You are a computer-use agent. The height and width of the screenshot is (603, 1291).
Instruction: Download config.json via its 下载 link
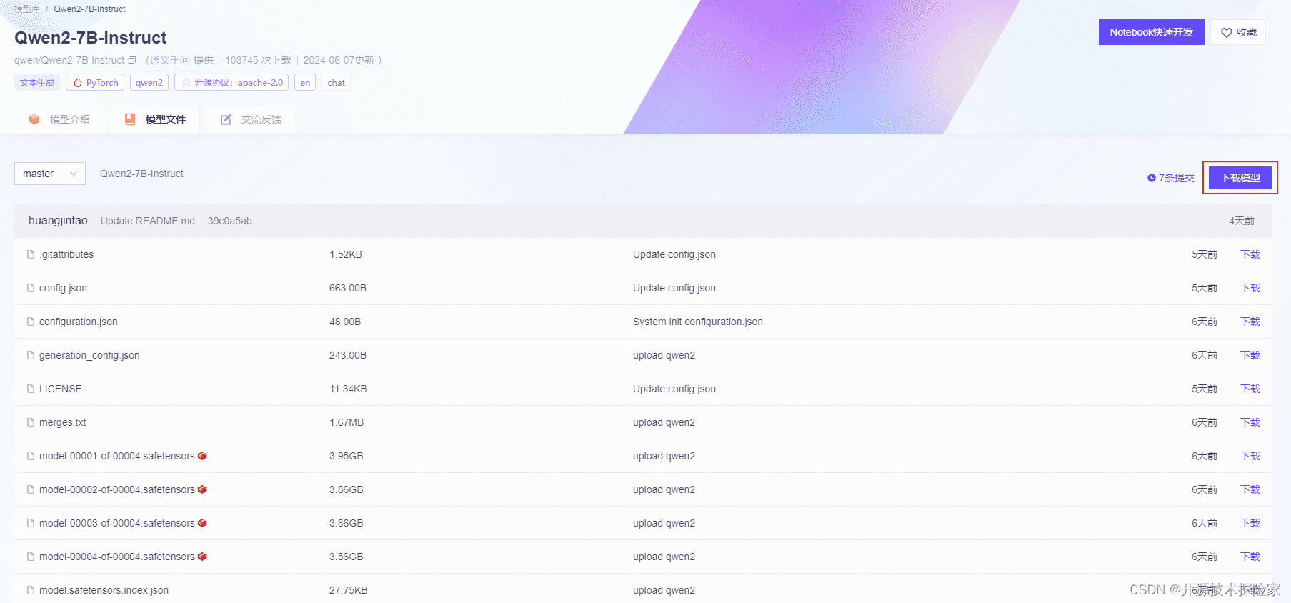(1250, 288)
